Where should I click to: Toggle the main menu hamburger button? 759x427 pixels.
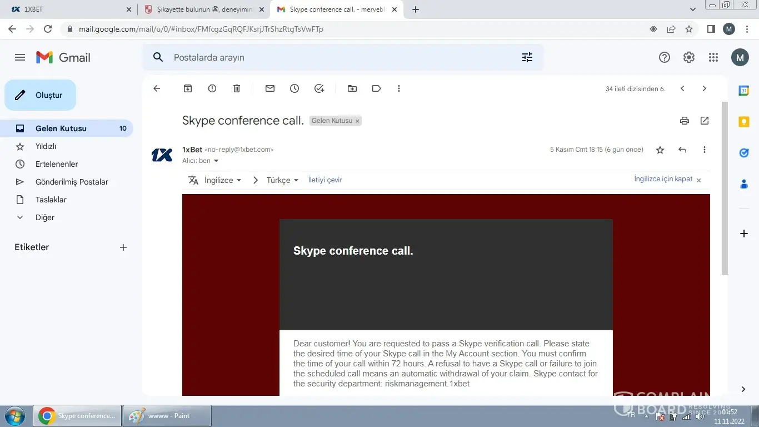[x=20, y=57]
